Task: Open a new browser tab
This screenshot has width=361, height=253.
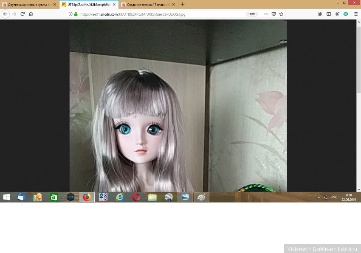Action: point(183,4)
